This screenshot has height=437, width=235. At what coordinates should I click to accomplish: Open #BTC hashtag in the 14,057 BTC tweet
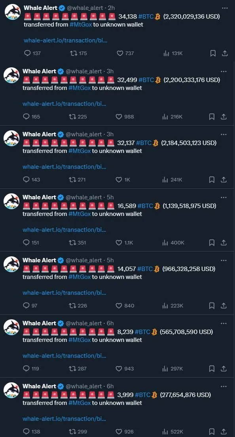[x=145, y=269]
